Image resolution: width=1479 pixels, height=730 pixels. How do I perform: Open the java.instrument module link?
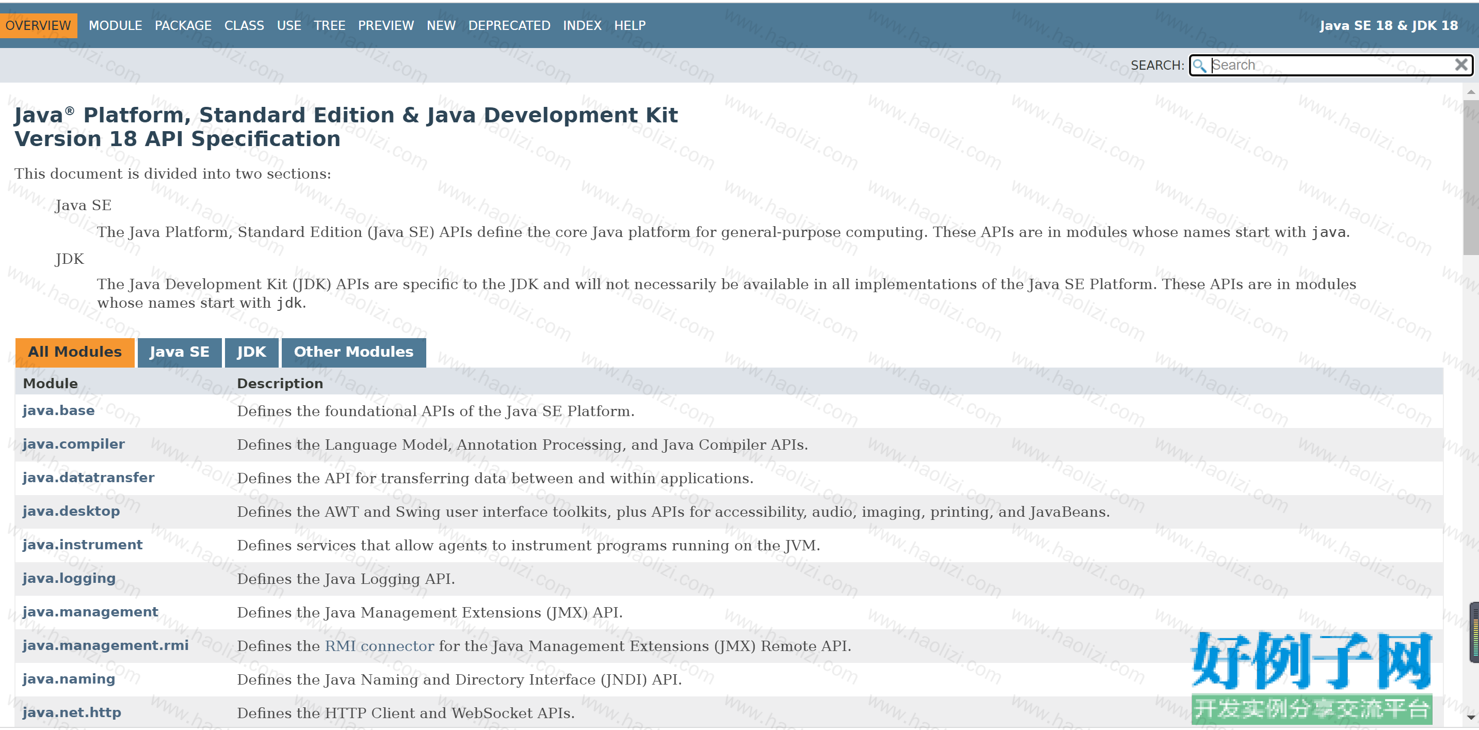tap(83, 545)
